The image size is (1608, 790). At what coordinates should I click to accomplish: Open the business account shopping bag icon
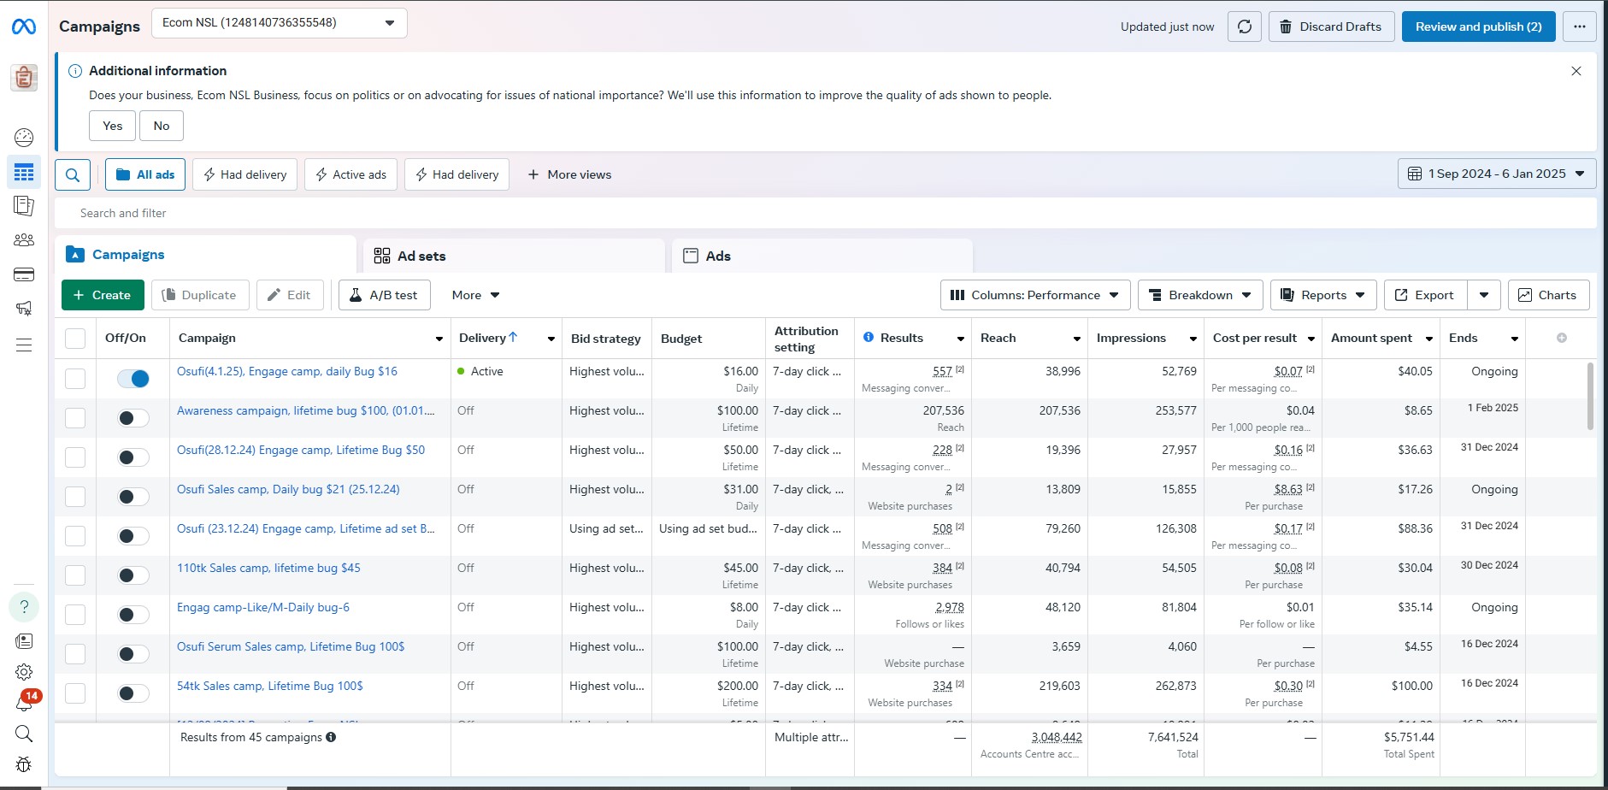[x=24, y=78]
